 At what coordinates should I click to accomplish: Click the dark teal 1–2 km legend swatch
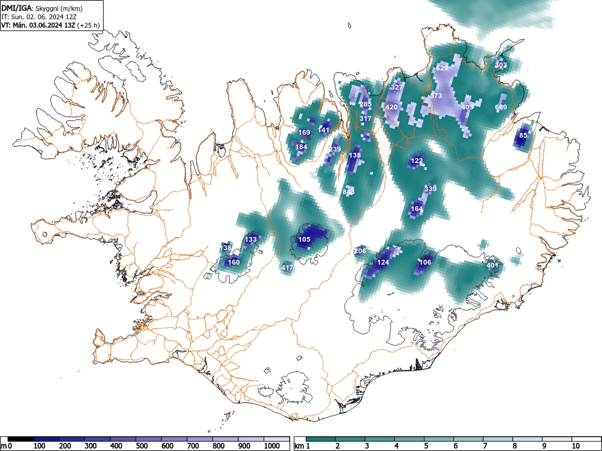coord(321,439)
